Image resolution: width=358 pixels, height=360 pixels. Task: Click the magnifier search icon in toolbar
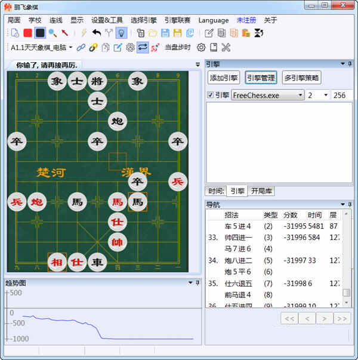pos(53,33)
